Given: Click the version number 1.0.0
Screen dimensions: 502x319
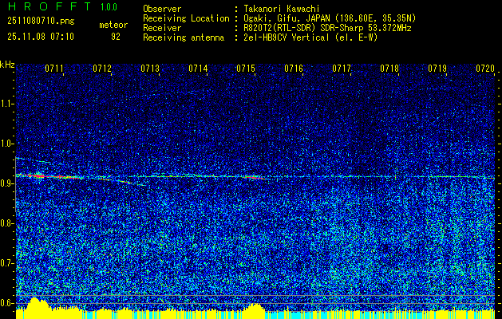Looking at the screenshot, I should click(109, 7).
